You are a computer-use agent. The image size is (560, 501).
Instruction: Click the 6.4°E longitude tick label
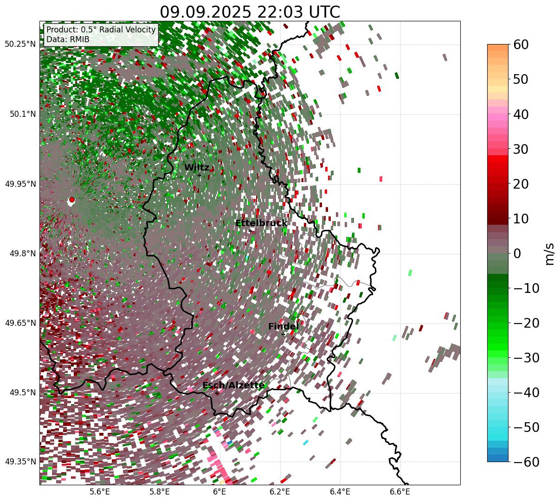click(x=341, y=492)
